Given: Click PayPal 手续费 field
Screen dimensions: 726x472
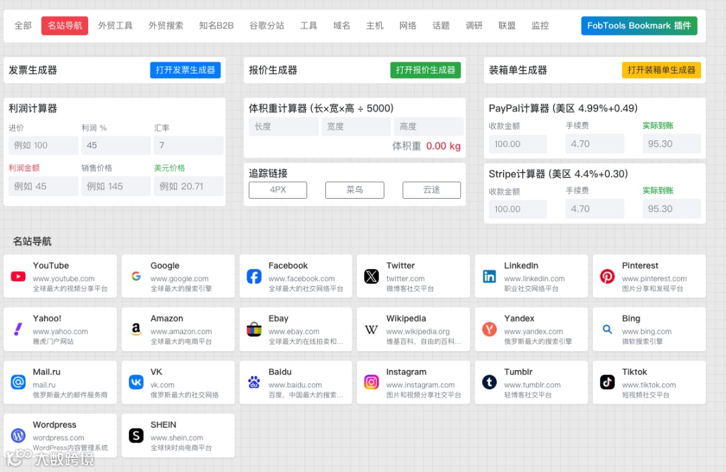Looking at the screenshot, I should [594, 144].
